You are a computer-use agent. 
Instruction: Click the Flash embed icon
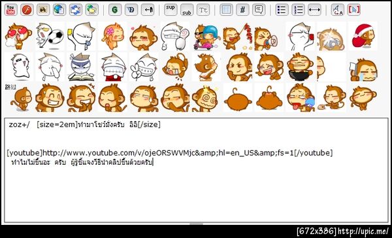click(27, 10)
